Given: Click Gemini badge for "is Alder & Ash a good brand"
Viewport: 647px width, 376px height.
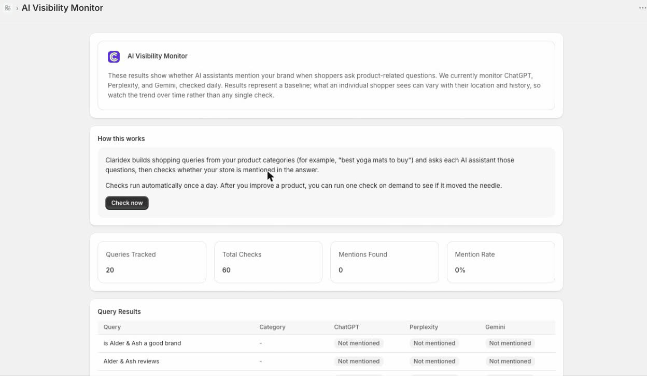Looking at the screenshot, I should 510,343.
